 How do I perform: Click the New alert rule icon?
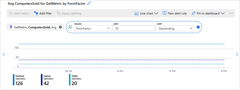coord(164,13)
